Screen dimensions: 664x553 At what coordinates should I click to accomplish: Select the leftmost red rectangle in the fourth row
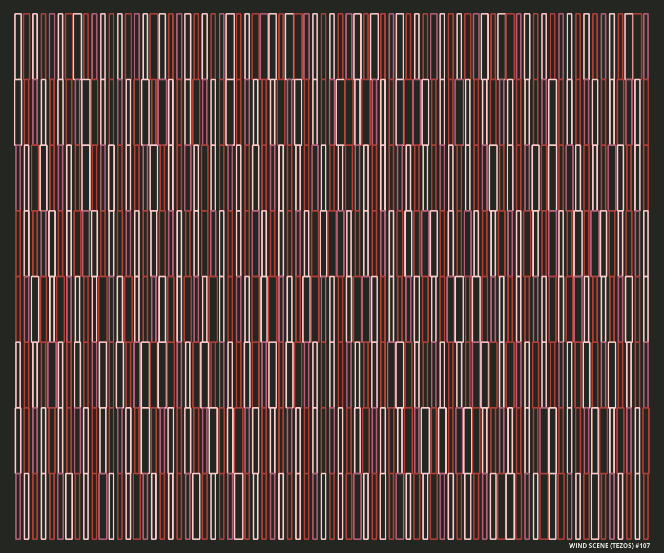point(18,243)
